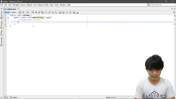The height and width of the screenshot is (99, 176).
Task: Switch to the Source view
Action: 7,12
